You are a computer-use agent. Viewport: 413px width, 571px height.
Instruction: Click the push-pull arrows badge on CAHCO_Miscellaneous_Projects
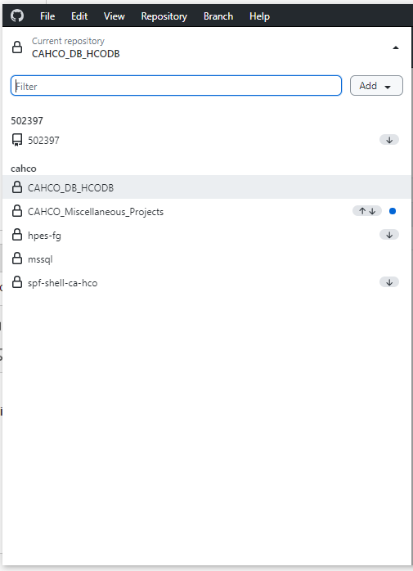366,211
